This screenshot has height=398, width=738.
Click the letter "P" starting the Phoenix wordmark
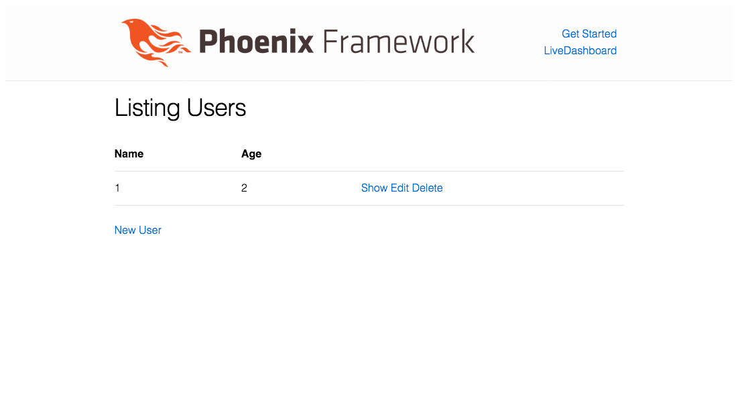coord(206,42)
